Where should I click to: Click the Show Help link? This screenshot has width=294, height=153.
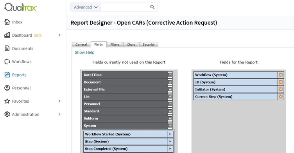84,52
